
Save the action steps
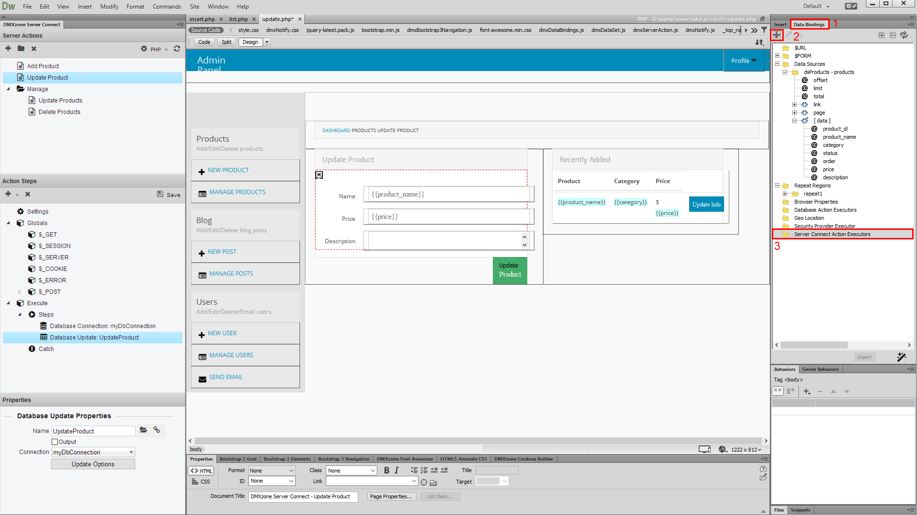point(169,195)
